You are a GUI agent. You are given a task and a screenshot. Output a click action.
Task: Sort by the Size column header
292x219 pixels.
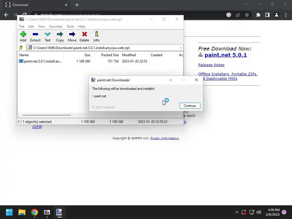coord(78,55)
